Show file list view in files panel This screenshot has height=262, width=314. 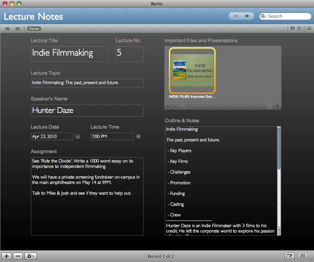269,107
